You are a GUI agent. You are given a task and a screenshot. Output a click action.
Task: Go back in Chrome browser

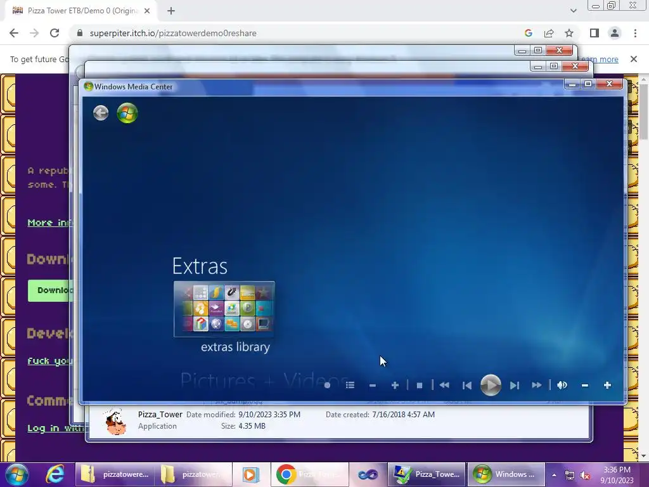tap(14, 33)
